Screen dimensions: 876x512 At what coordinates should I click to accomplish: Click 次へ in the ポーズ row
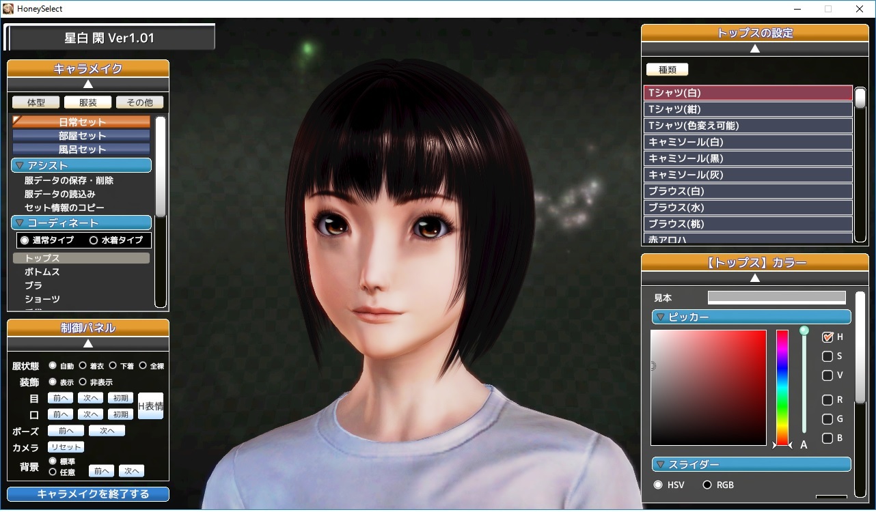tap(107, 431)
